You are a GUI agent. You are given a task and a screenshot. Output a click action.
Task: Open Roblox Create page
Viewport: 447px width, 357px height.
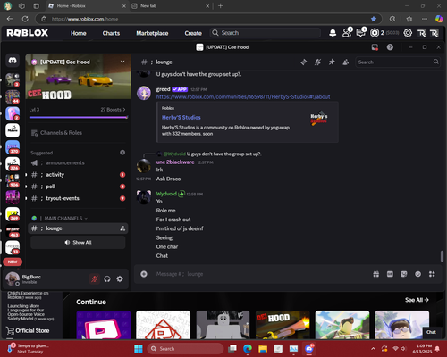[193, 33]
